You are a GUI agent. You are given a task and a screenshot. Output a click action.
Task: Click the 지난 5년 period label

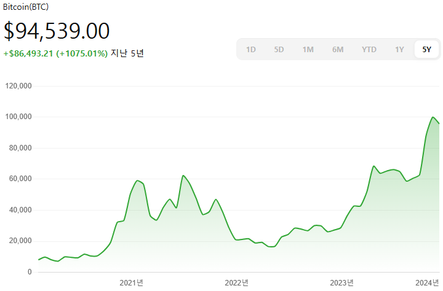pyautogui.click(x=127, y=53)
